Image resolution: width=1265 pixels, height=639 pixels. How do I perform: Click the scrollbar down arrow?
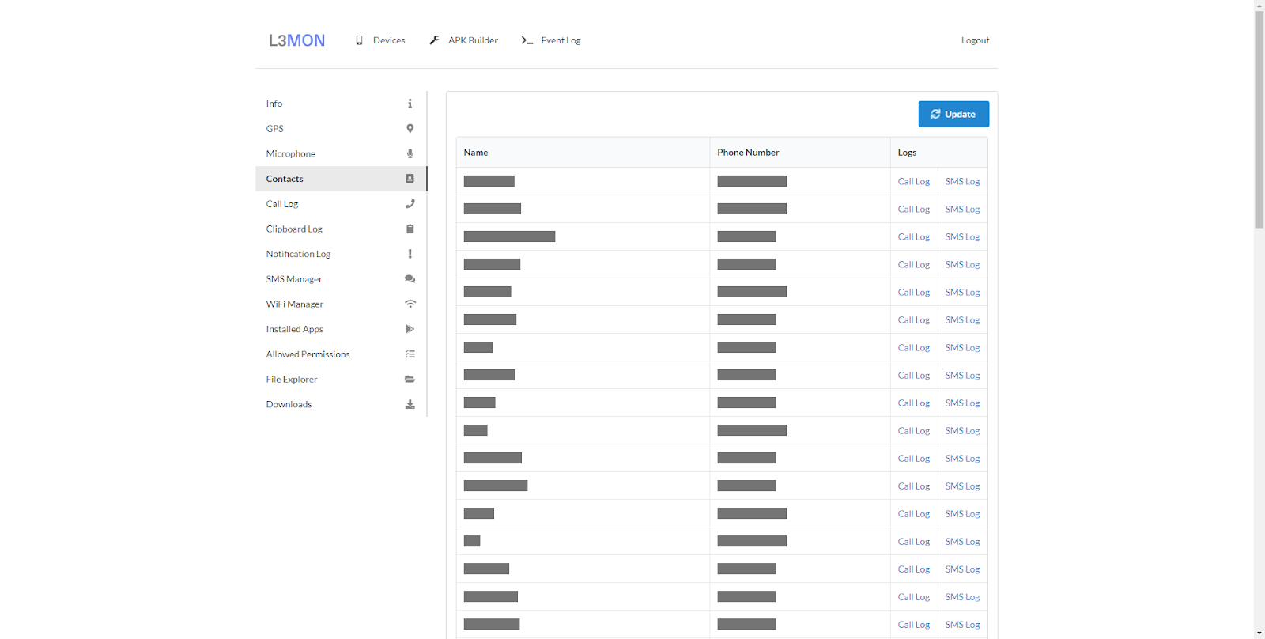pyautogui.click(x=1259, y=633)
